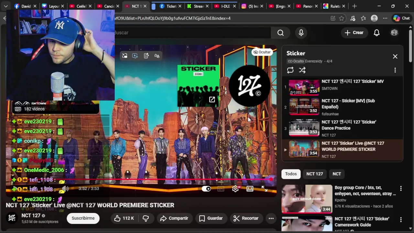Select the NCT filter chip
The width and height of the screenshot is (414, 233).
[337, 174]
